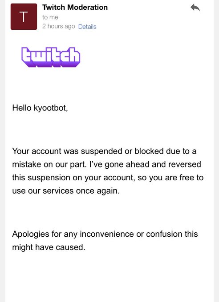Click the word "kyootbot" in the greeting

click(50, 108)
